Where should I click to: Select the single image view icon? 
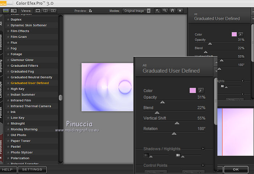click(x=38, y=11)
